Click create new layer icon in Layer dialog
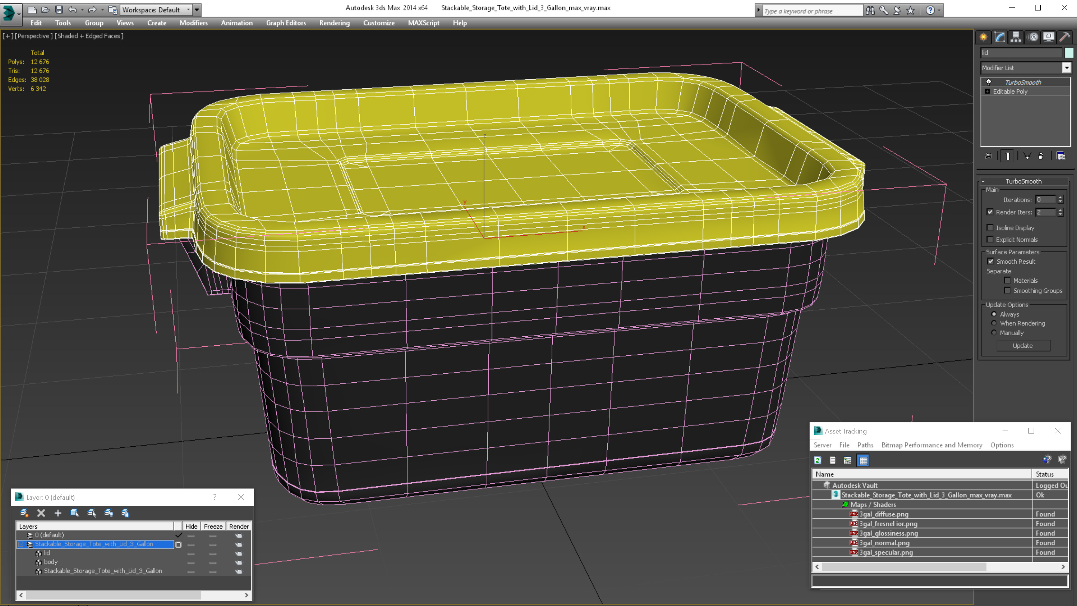 point(24,513)
